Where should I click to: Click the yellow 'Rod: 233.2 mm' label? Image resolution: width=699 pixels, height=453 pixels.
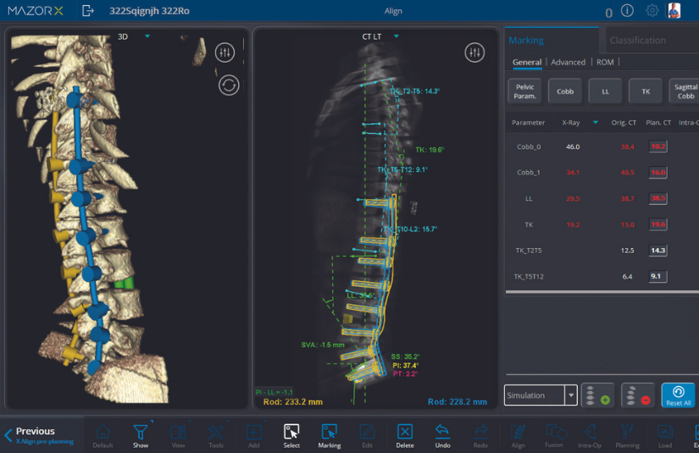[293, 402]
